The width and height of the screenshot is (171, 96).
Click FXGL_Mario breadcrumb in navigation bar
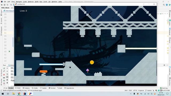[5, 8]
